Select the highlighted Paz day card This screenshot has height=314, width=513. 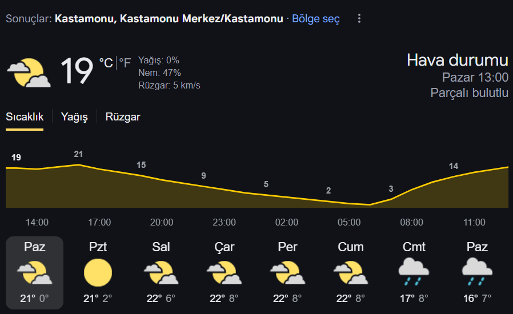click(35, 273)
